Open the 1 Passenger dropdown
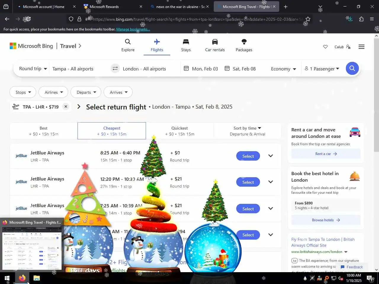 pyautogui.click(x=322, y=69)
